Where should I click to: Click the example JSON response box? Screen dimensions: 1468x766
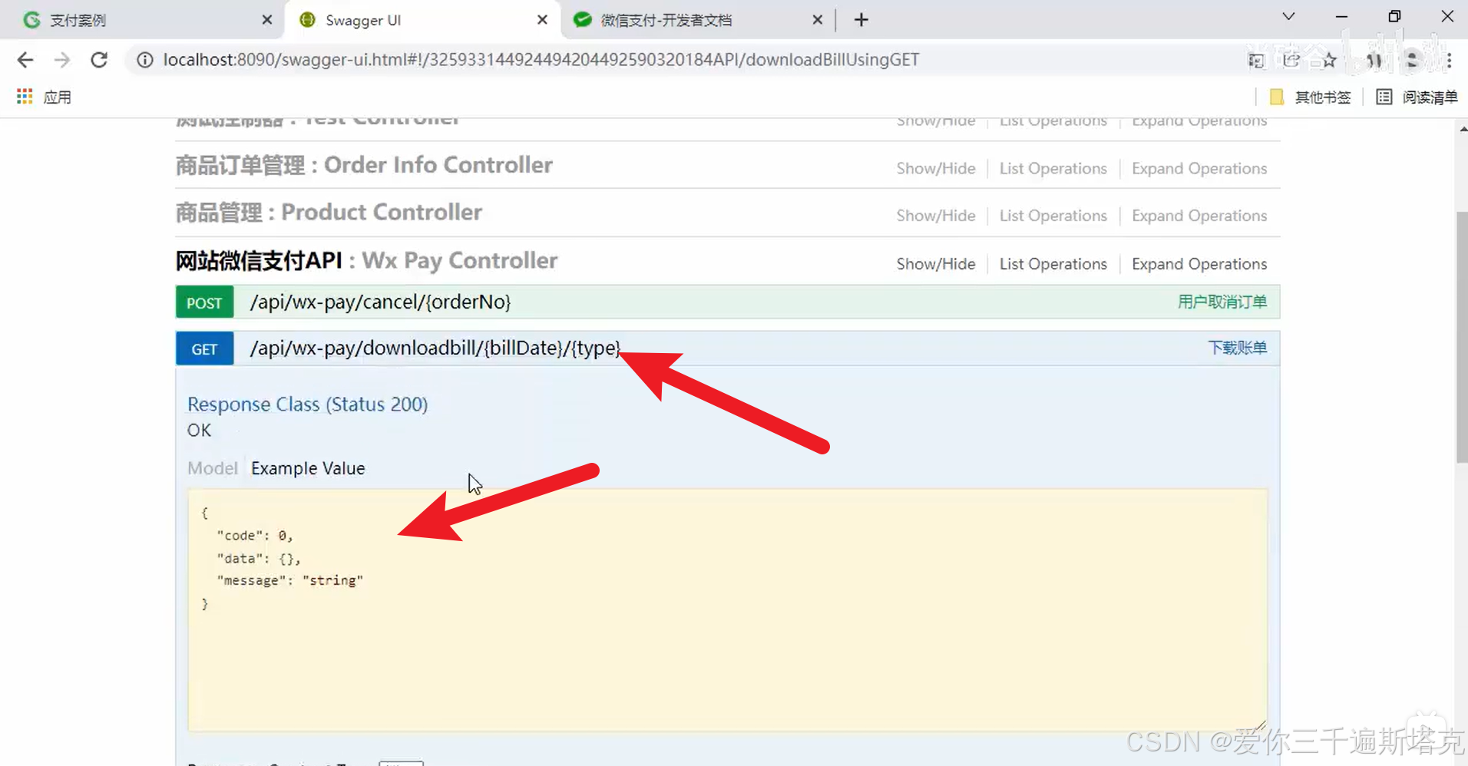click(x=727, y=610)
